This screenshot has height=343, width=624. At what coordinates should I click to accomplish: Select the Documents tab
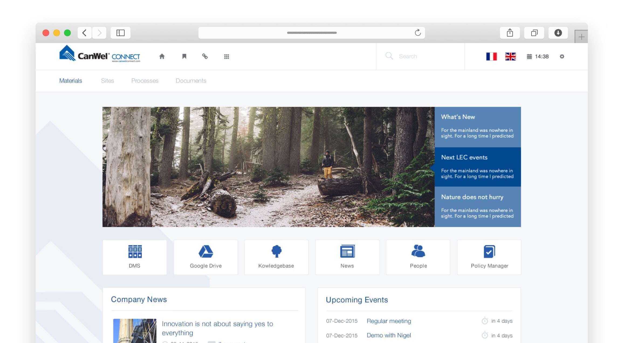[191, 81]
